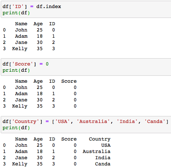Click Adam in the four-column output ending with Score
This screenshot has width=171, height=168.
coord(21,94)
